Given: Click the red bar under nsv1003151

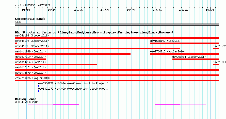Looking at the screenshot, I should 117,70.
